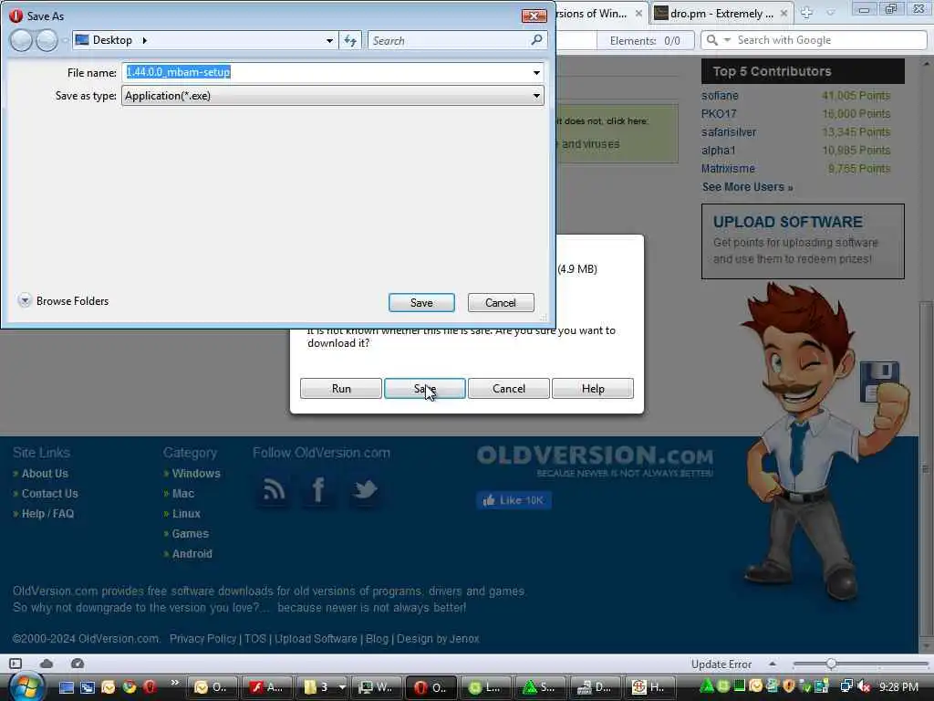Screen dimensions: 934x701
Task: Launch Chrome from the quick launch bar
Action: pyautogui.click(x=130, y=686)
